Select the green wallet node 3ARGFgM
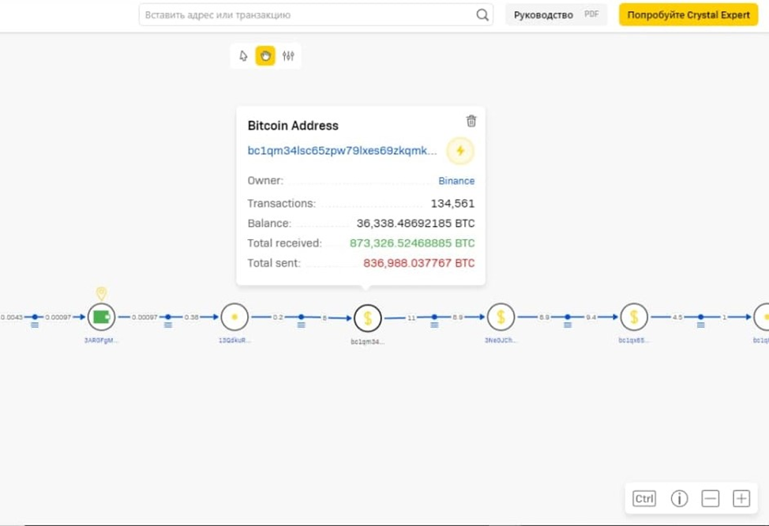769x526 pixels. pyautogui.click(x=101, y=317)
